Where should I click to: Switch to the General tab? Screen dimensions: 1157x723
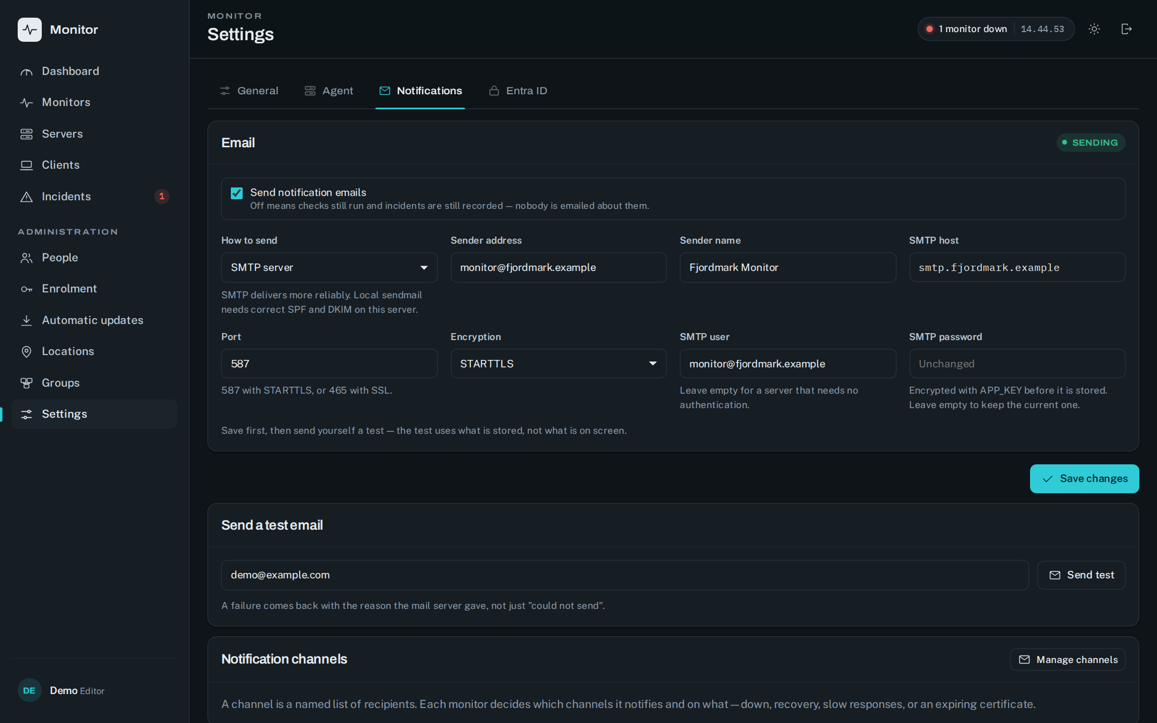pyautogui.click(x=249, y=91)
